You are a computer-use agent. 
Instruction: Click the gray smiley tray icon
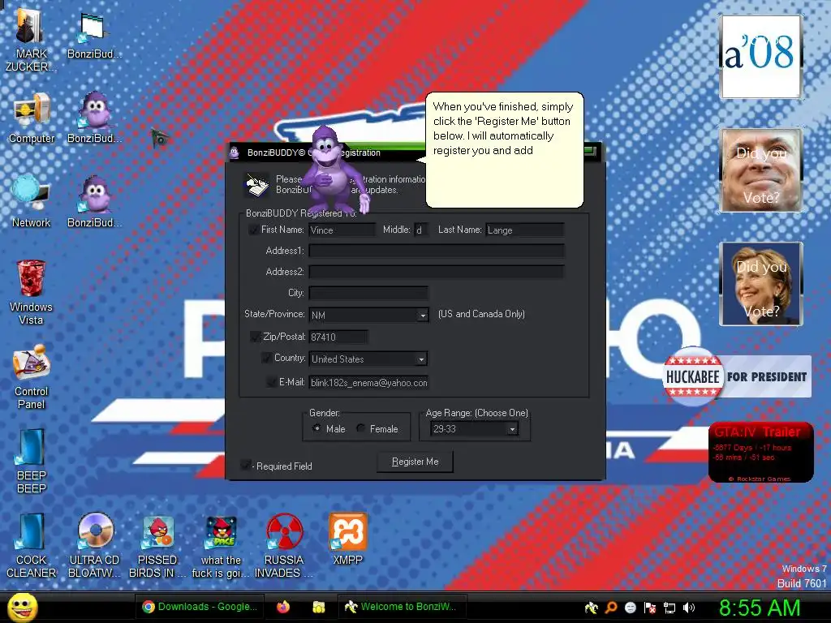point(630,608)
